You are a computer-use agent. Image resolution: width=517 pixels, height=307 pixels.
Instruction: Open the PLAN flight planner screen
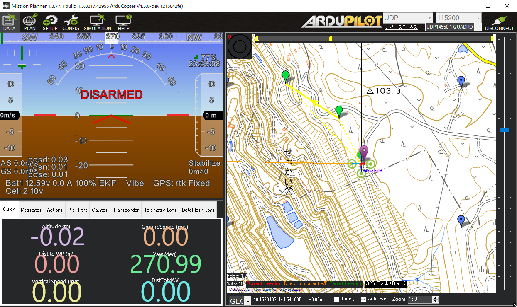(x=30, y=22)
